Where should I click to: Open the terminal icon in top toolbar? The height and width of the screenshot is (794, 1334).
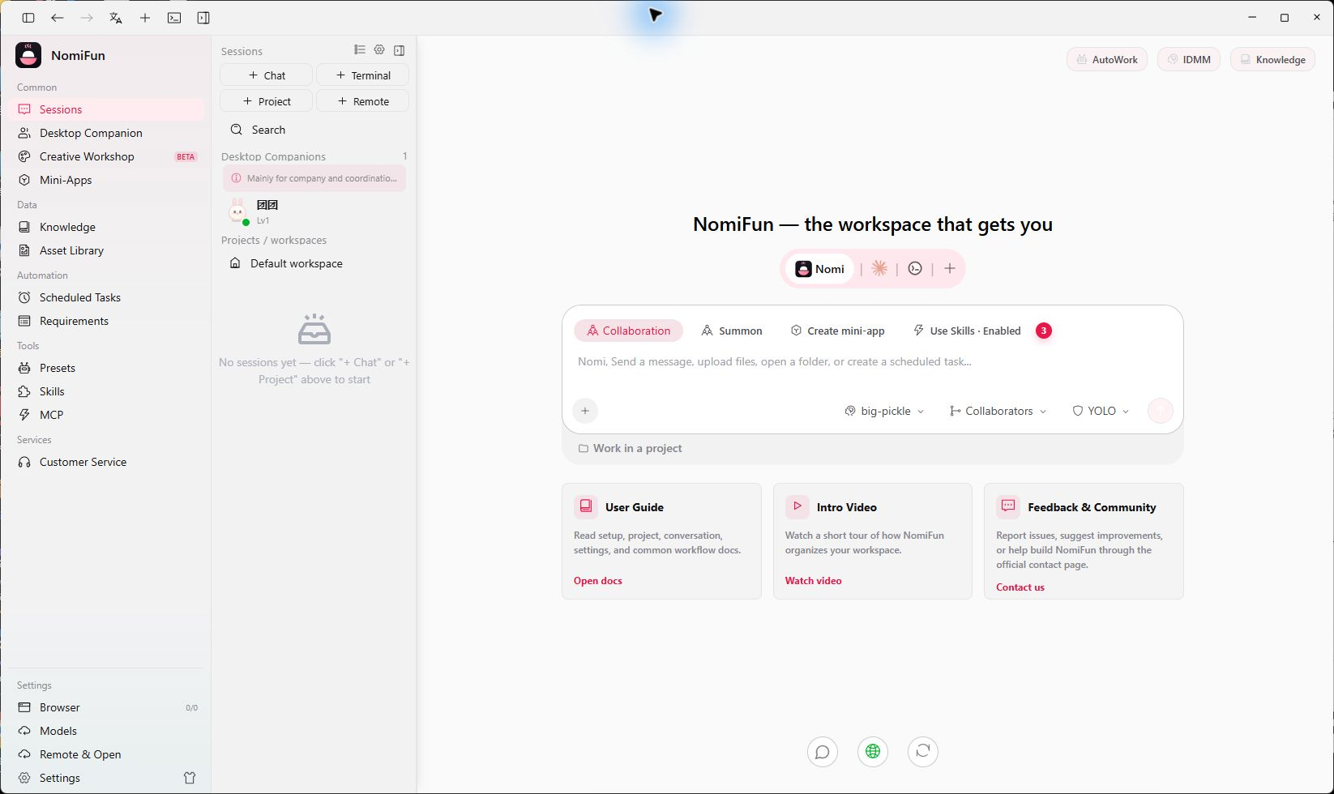(174, 18)
